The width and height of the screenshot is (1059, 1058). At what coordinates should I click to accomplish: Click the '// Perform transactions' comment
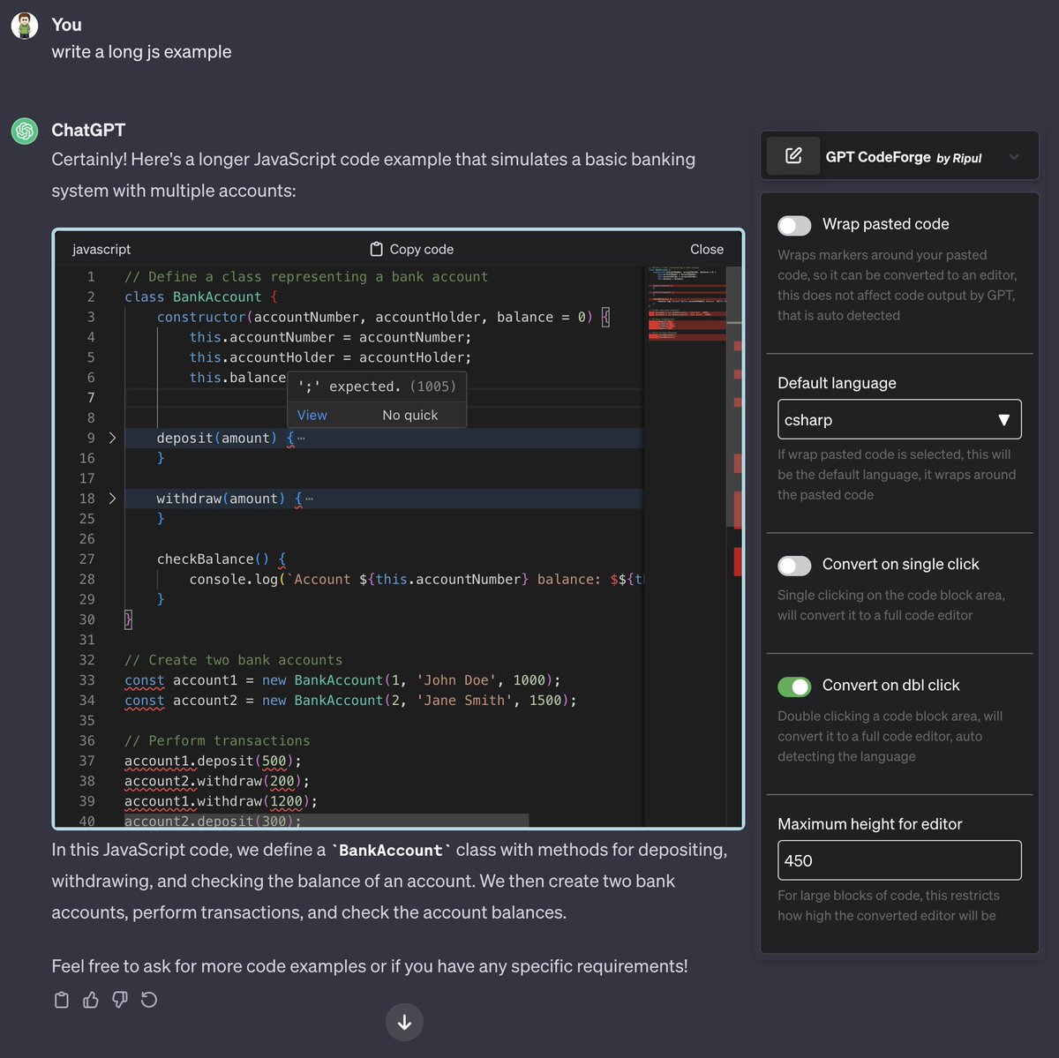(217, 740)
